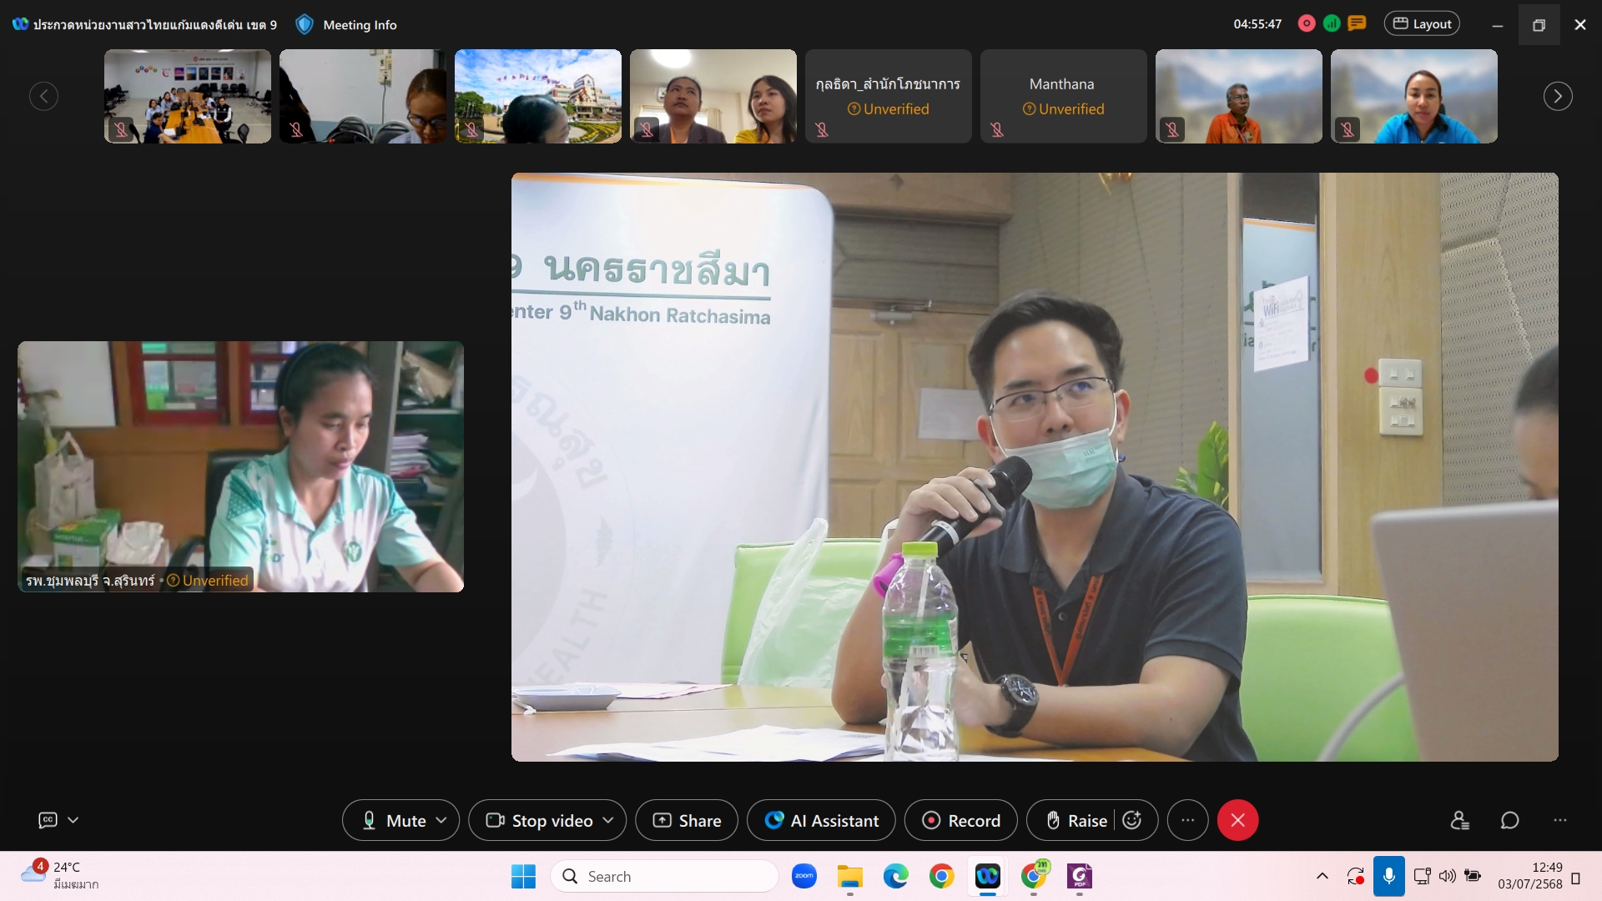Open the battery tray icon
1602x901 pixels.
(1474, 877)
